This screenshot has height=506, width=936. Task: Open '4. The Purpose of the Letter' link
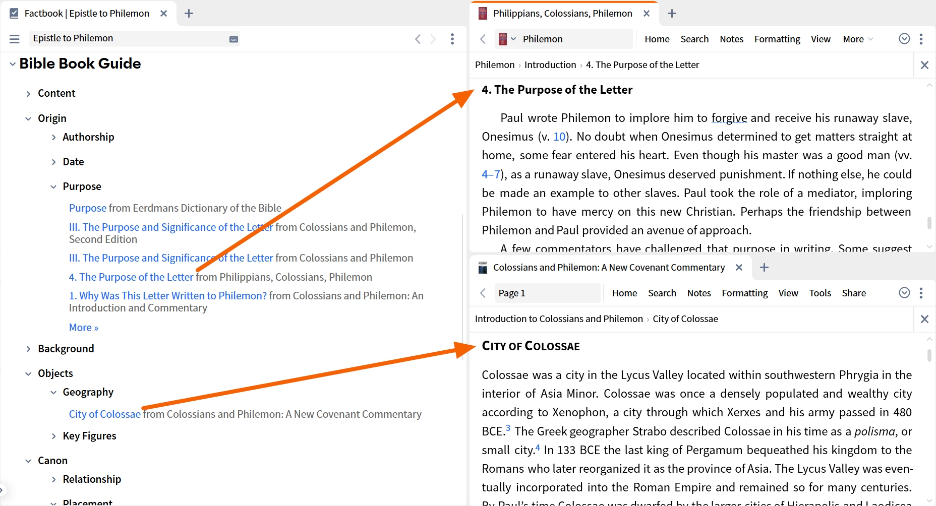pyautogui.click(x=131, y=277)
